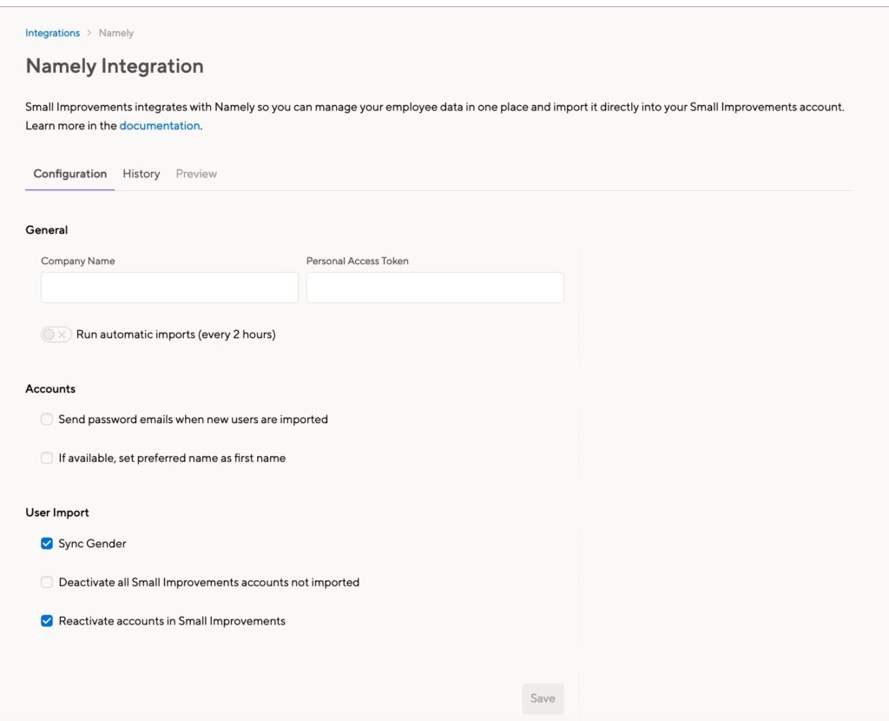This screenshot has height=721, width=889.
Task: Tick the preferred name as first name checkbox
Action: 47,458
